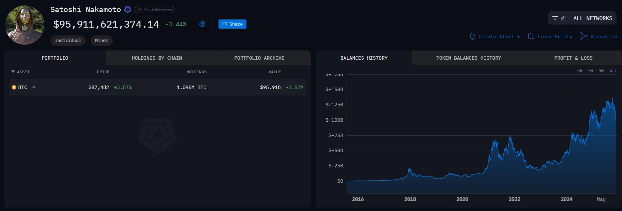Set chart range to 3M
Viewport: 622px width, 211px height.
[x=601, y=71]
